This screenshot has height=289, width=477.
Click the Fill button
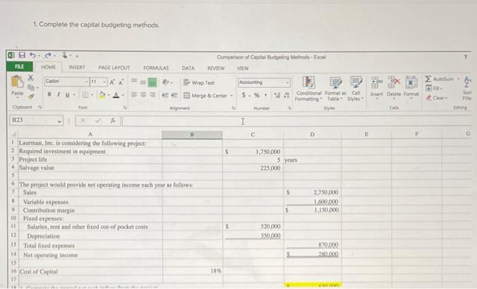click(433, 88)
